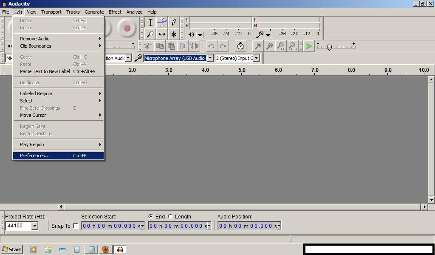Click the Zoom Out magnifier icon

pyautogui.click(x=269, y=46)
